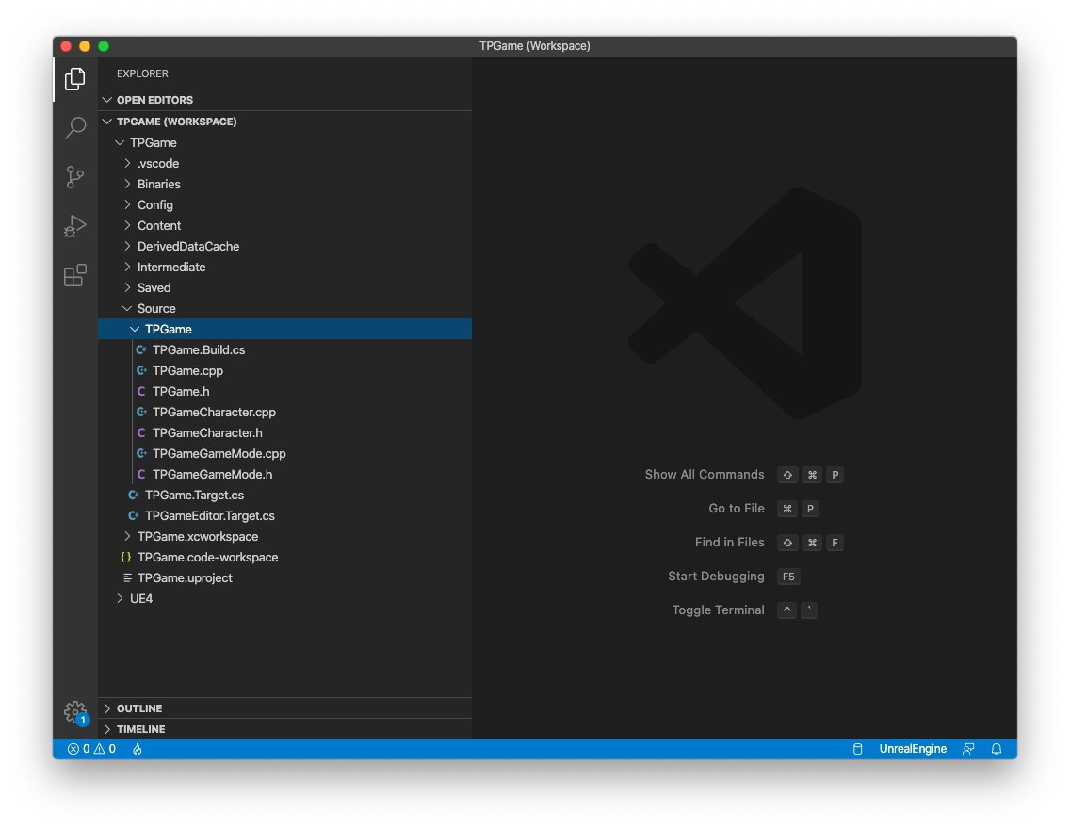Open the Extensions view icon
1070x829 pixels.
[x=75, y=275]
